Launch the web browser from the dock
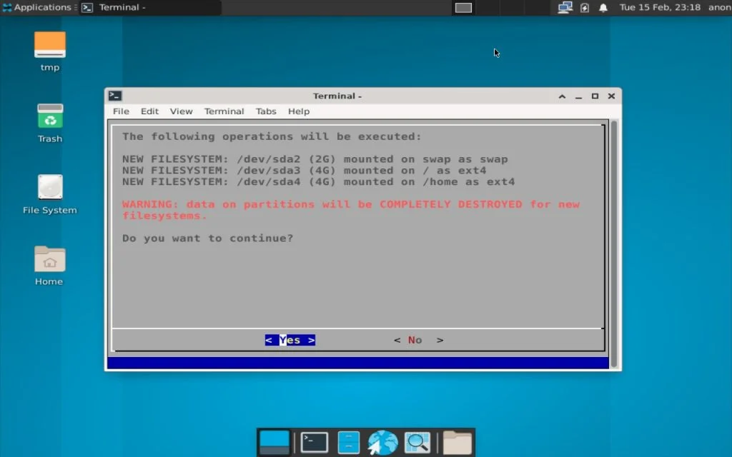Viewport: 732px width, 457px height. point(382,442)
